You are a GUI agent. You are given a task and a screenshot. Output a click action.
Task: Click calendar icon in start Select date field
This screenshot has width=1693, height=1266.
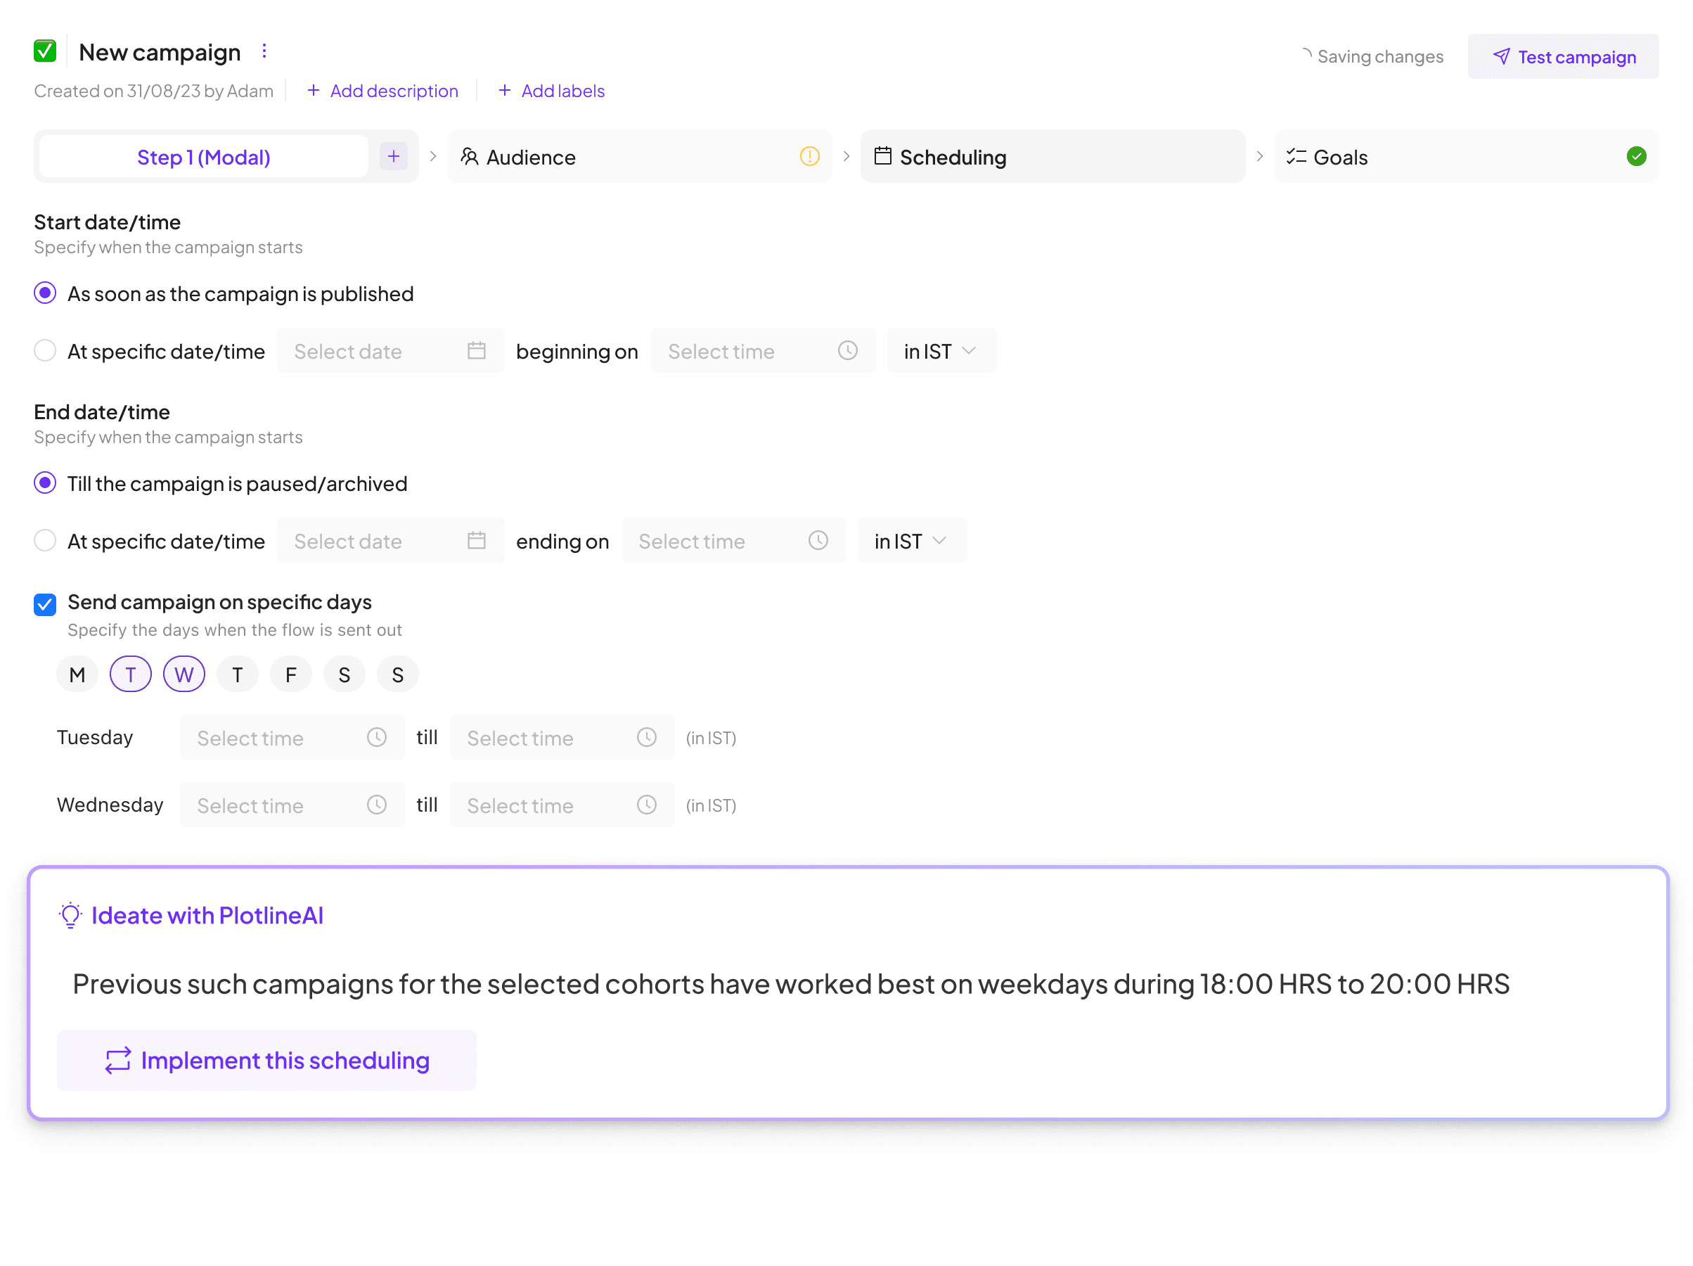coord(476,351)
